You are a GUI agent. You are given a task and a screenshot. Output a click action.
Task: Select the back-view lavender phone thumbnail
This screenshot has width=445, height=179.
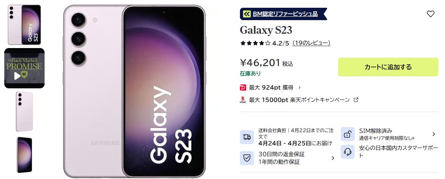24,112
